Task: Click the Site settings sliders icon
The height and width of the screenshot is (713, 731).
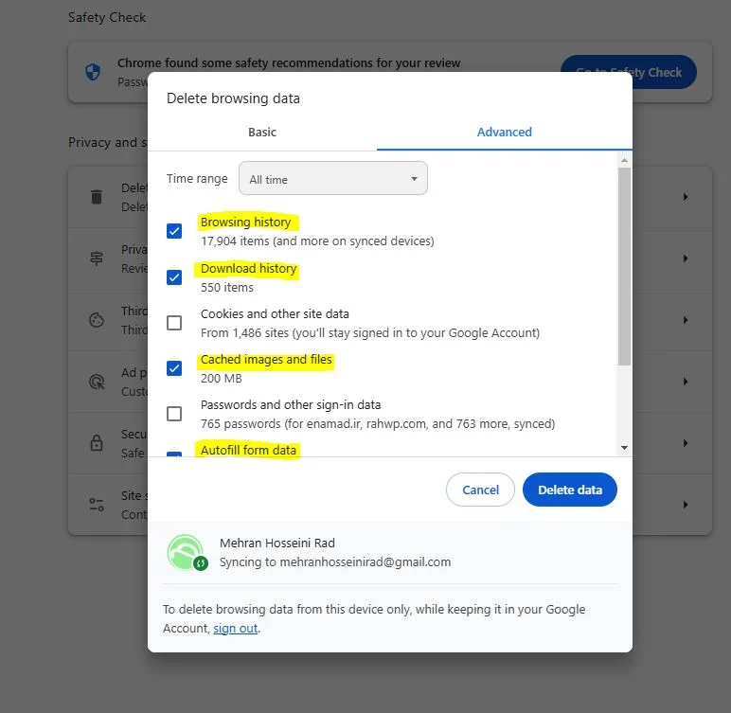Action: click(x=97, y=505)
